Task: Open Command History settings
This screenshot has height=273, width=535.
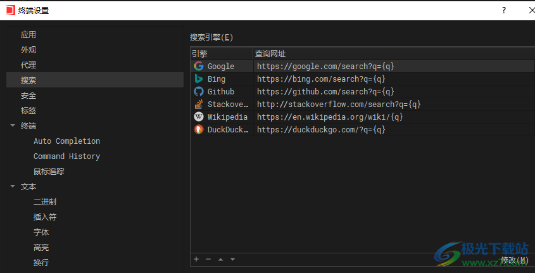Action: coord(67,156)
